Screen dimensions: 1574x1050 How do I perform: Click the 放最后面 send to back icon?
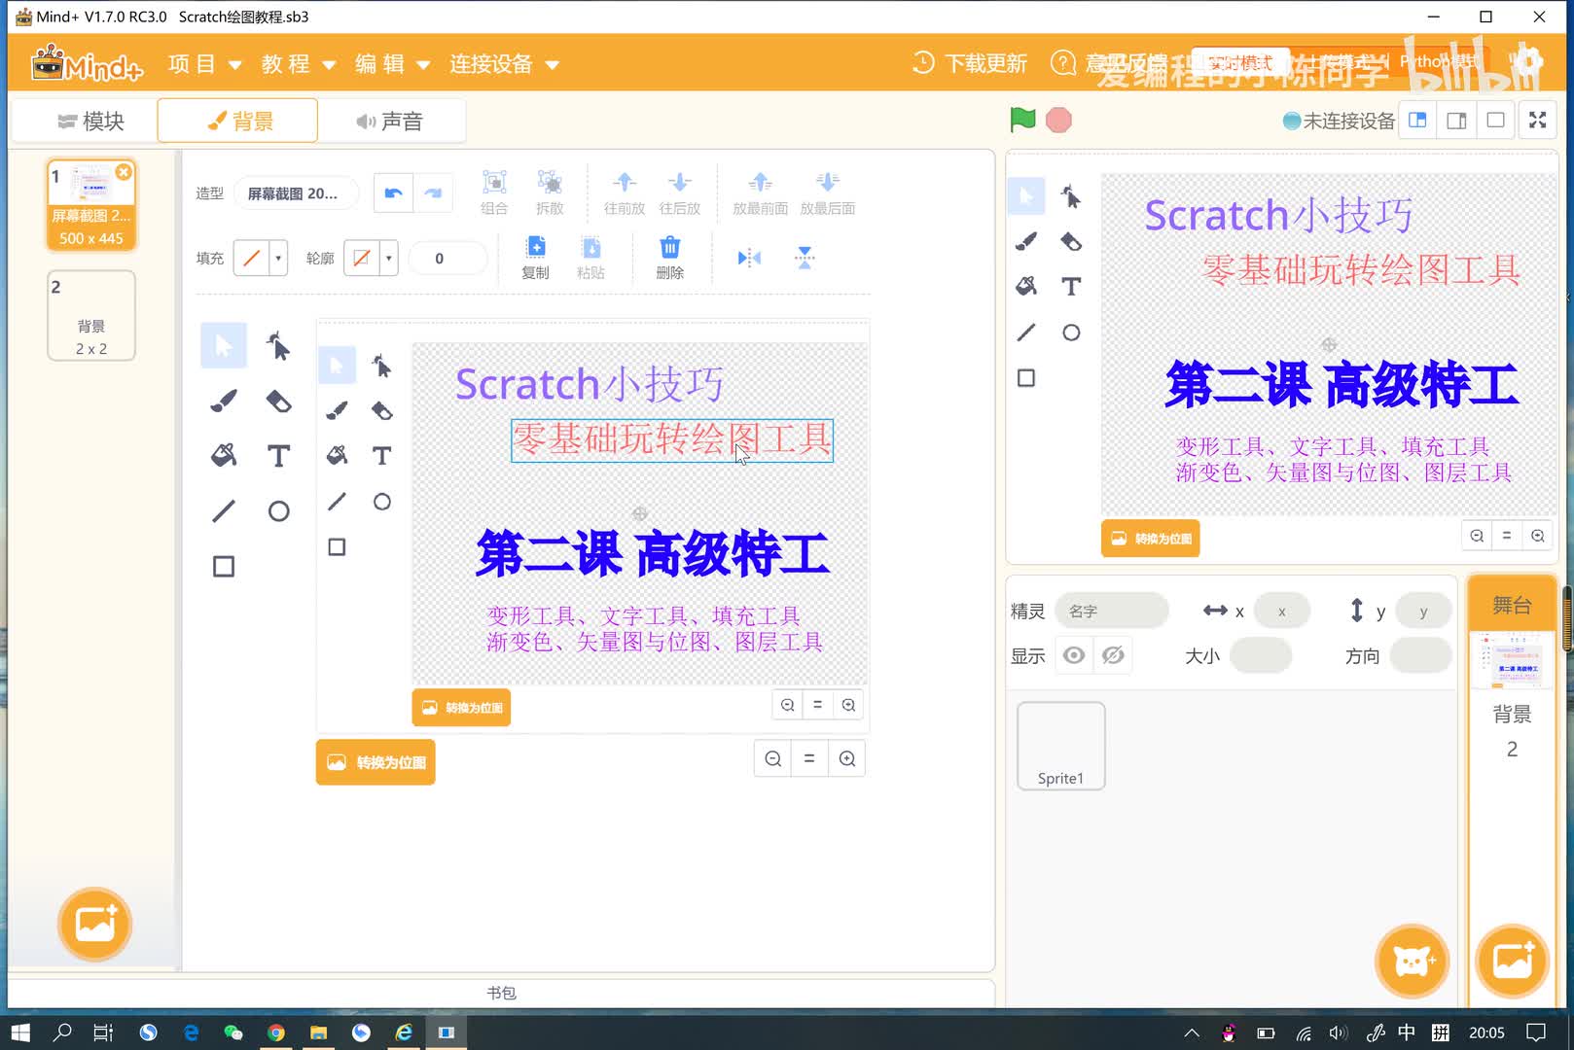[827, 192]
